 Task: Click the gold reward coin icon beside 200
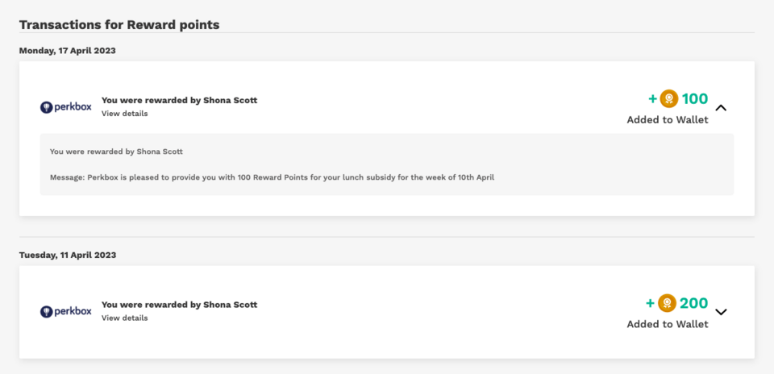667,303
